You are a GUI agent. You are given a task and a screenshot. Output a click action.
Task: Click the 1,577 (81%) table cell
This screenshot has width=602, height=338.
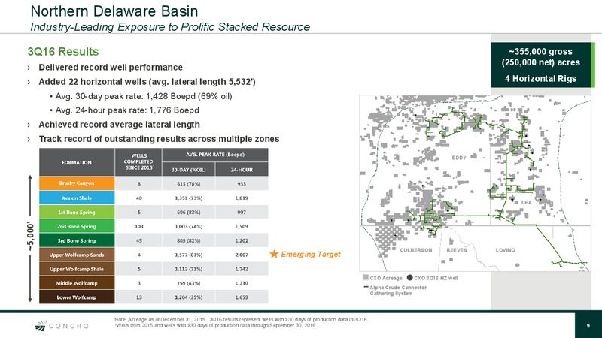[x=189, y=255]
